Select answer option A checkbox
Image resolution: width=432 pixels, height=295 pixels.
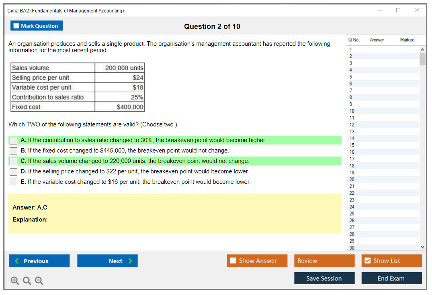[14, 140]
